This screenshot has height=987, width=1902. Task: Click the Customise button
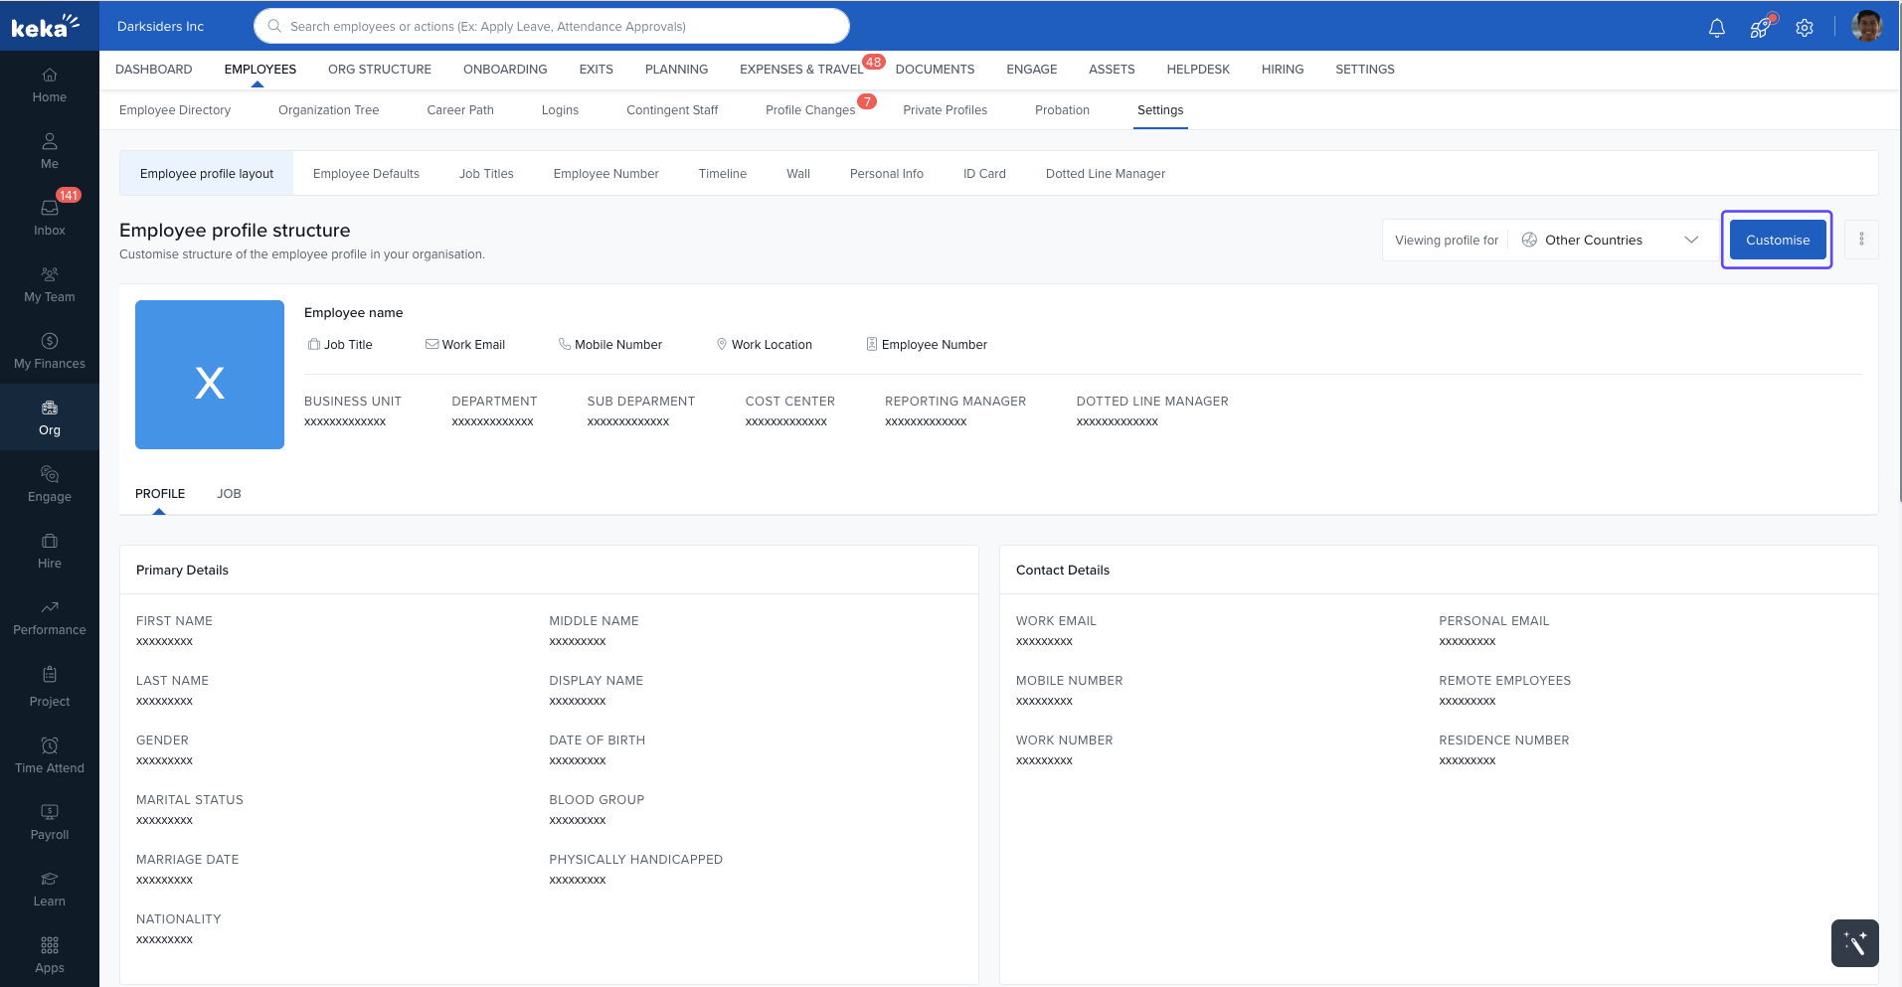[1777, 240]
